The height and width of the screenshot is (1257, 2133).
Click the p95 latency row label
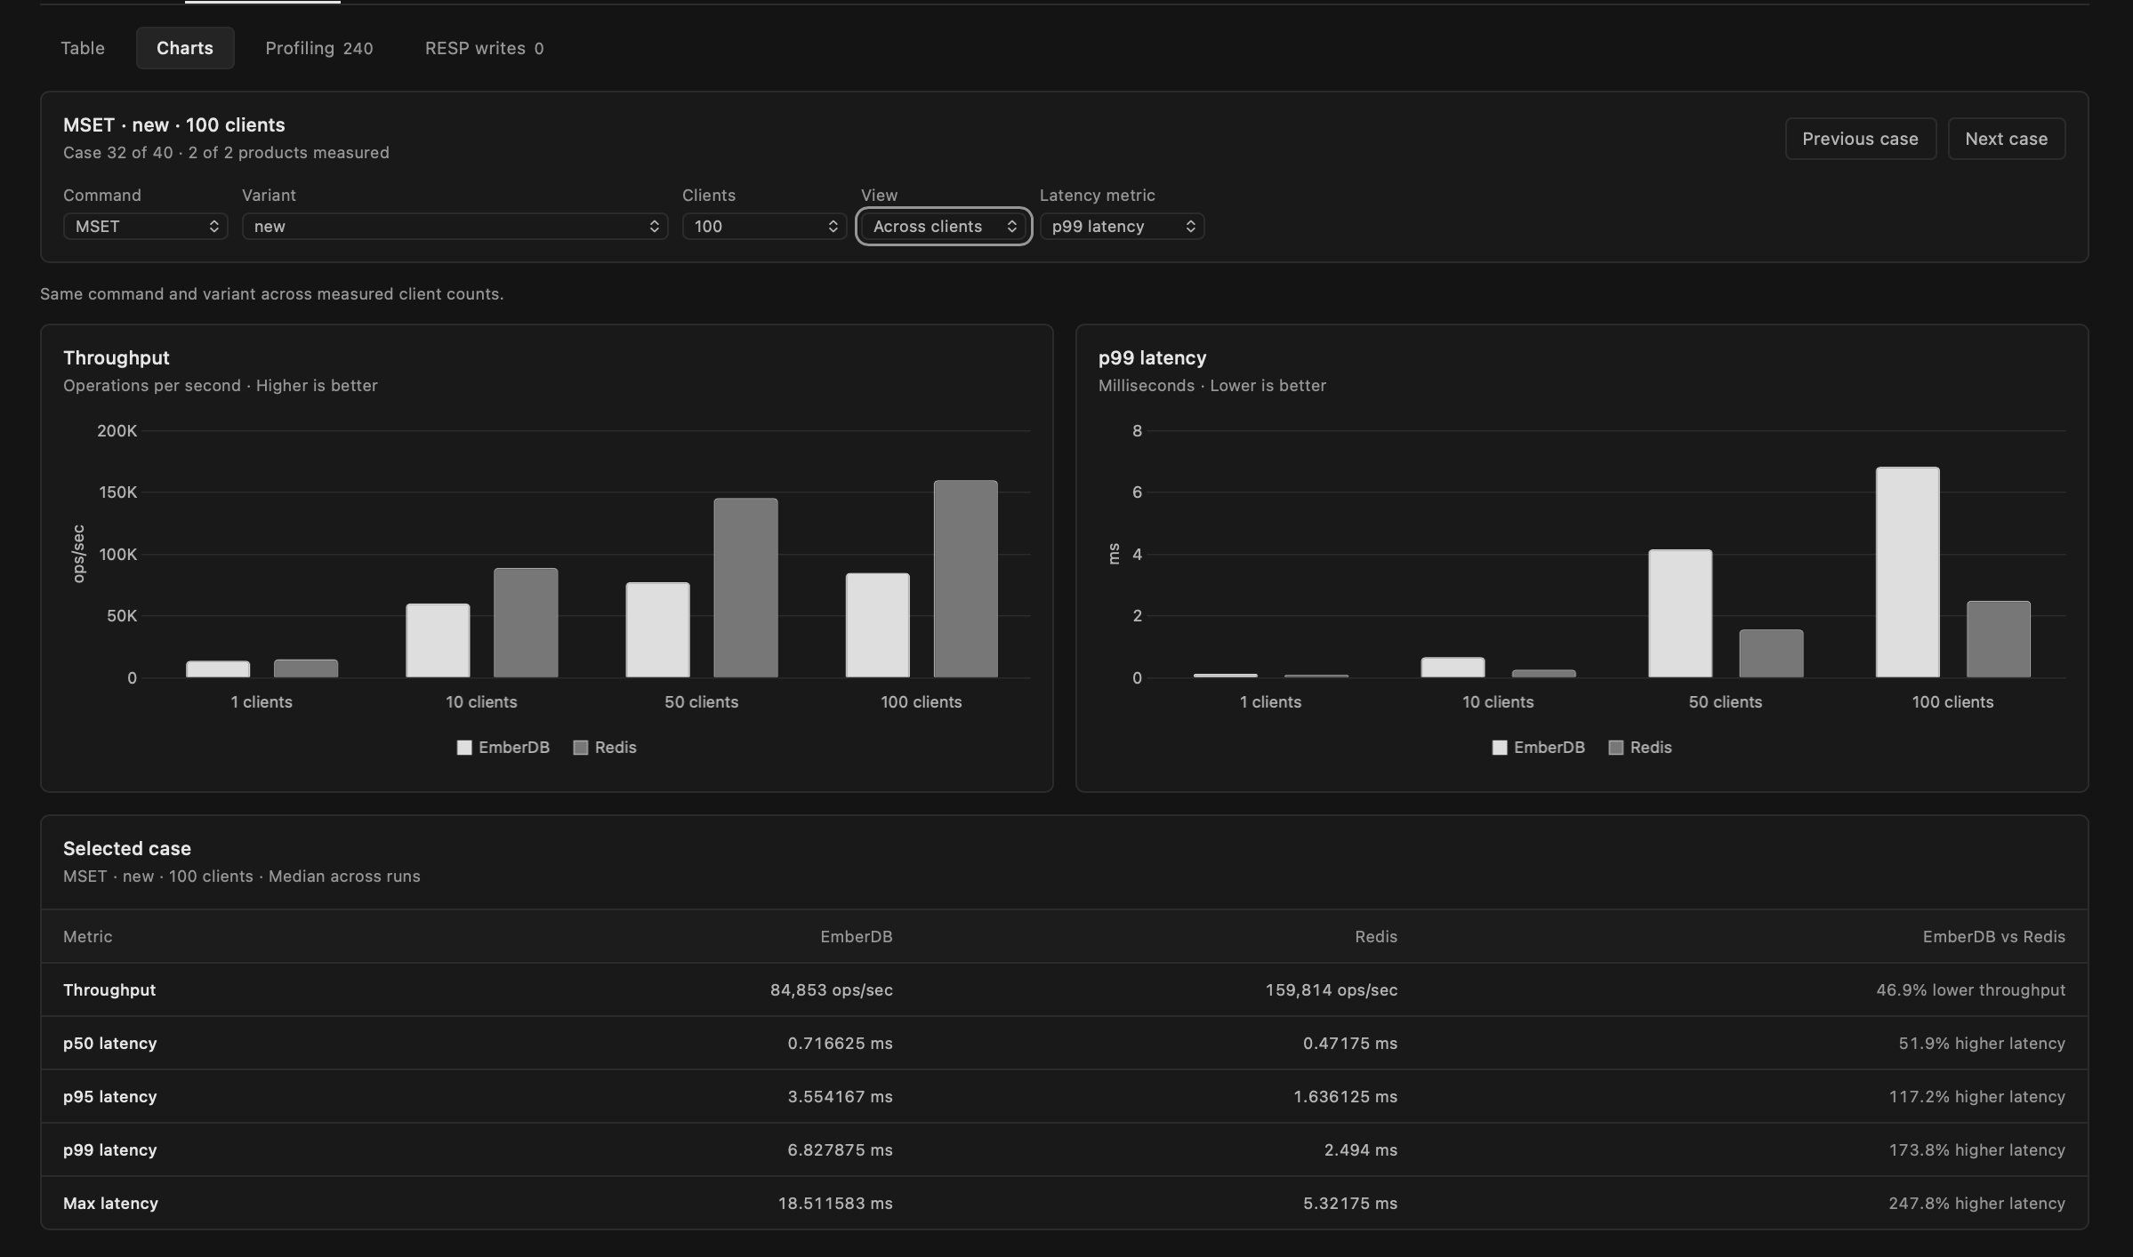click(x=109, y=1096)
